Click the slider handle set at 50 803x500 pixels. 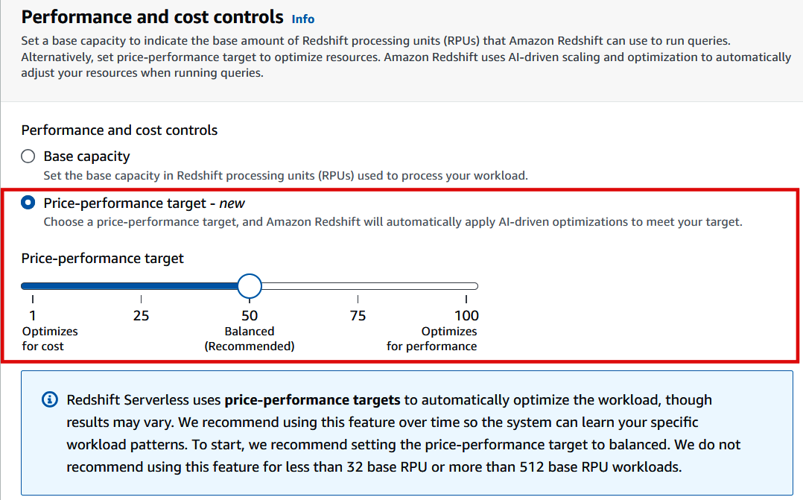(250, 285)
